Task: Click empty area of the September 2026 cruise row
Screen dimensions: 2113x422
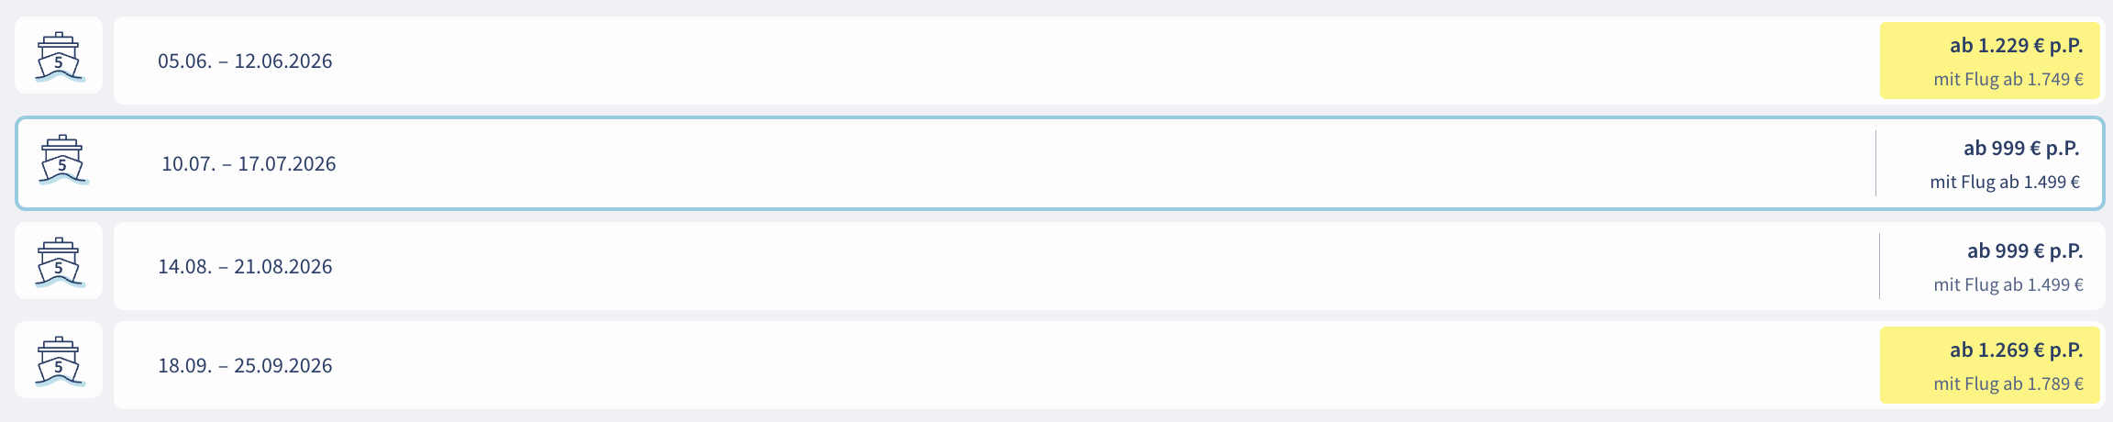Action: point(1009,365)
